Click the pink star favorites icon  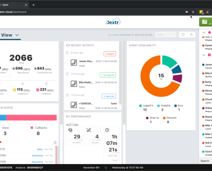[x=209, y=32]
